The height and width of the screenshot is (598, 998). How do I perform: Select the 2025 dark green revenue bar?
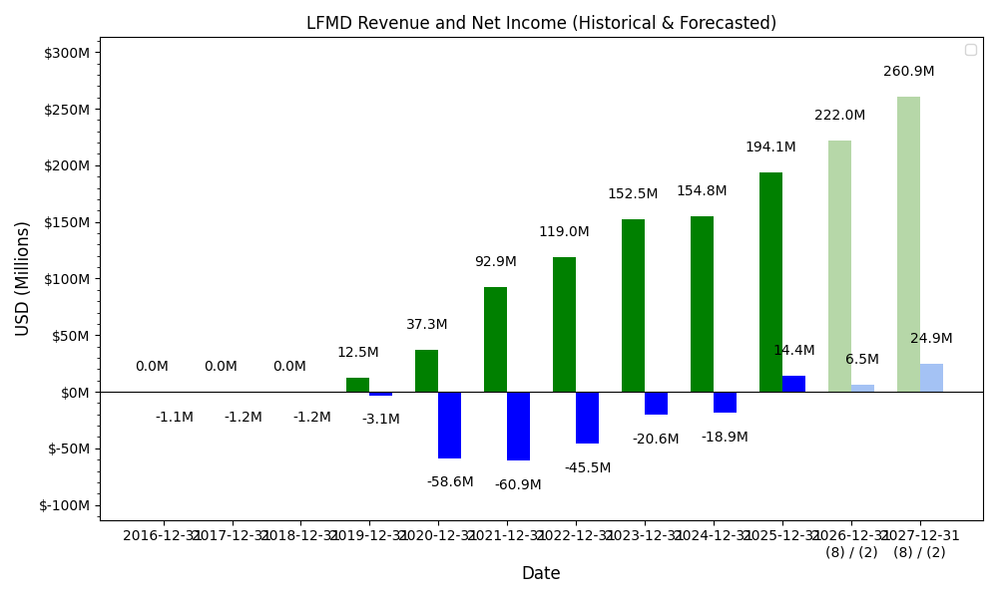pyautogui.click(x=770, y=282)
